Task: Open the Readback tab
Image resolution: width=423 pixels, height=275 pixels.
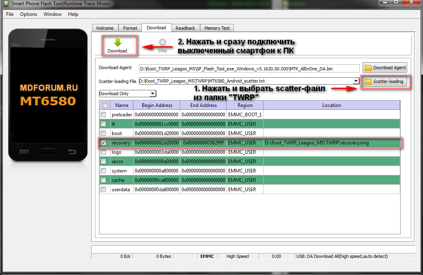Action: pos(185,28)
